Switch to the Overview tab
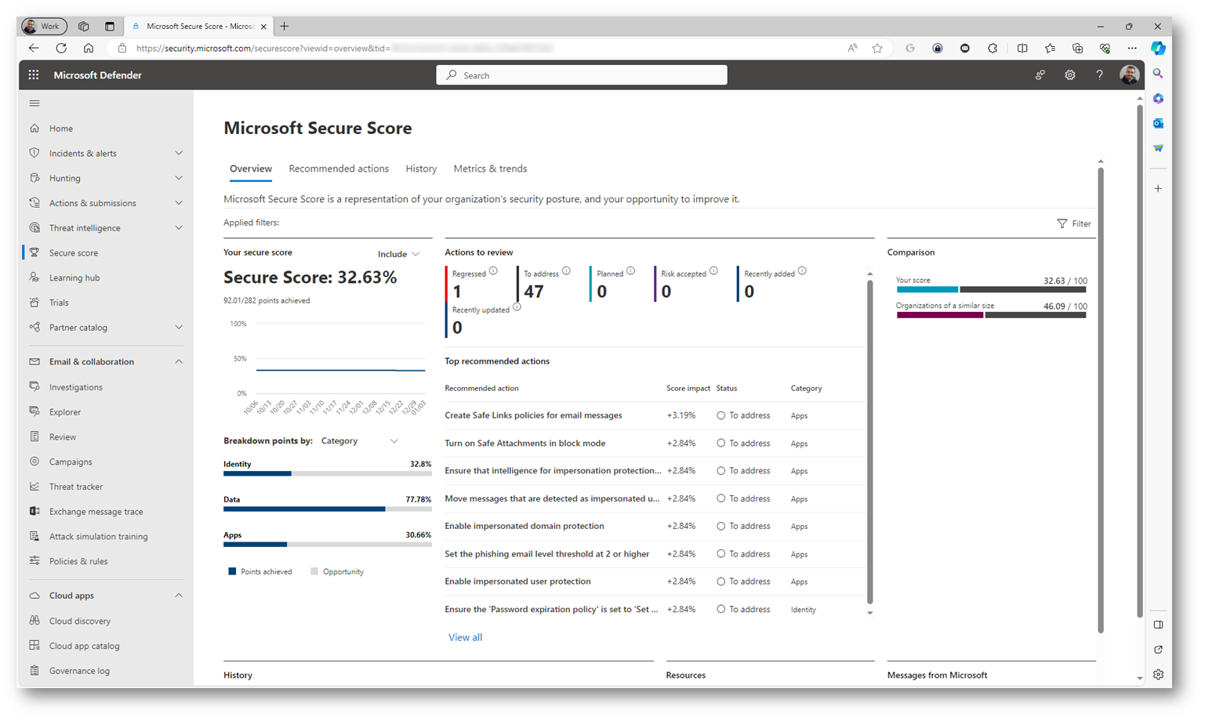Viewport: 1205px width, 721px height. coord(250,168)
